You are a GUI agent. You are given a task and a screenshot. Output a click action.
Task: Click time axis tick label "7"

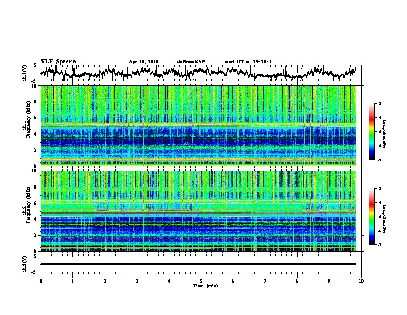coord(265,281)
